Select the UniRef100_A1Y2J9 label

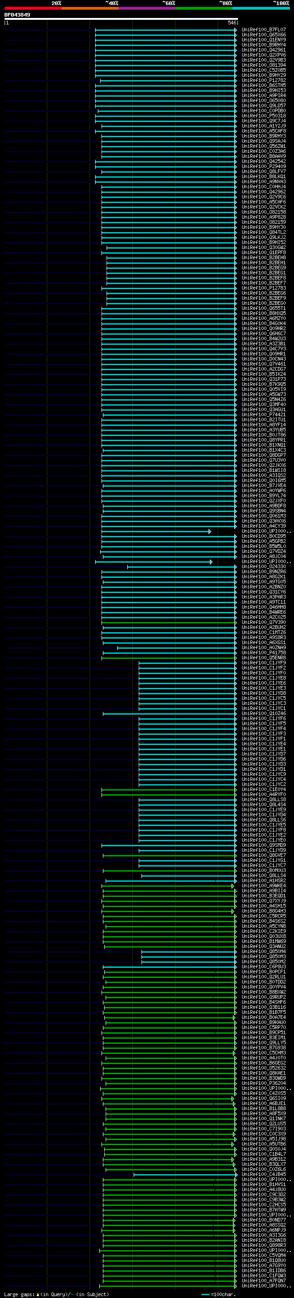pyautogui.click(x=264, y=126)
